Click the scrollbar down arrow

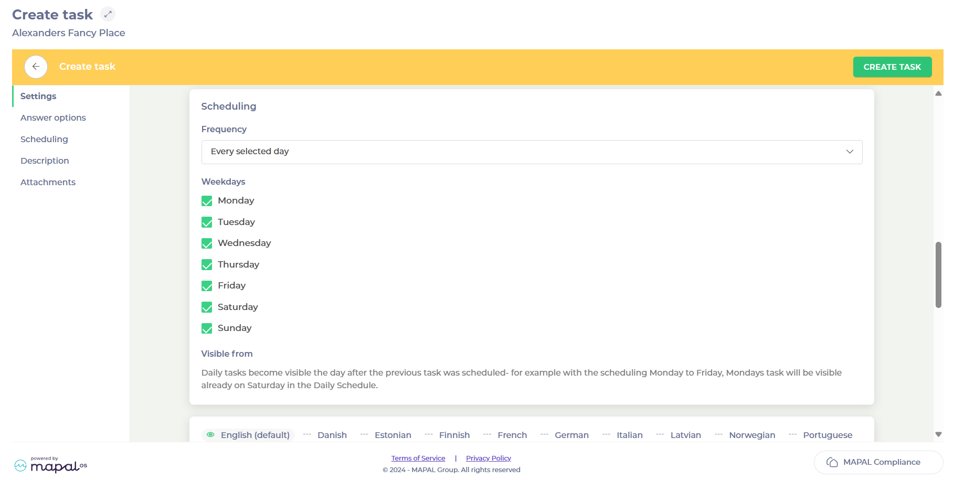point(938,434)
